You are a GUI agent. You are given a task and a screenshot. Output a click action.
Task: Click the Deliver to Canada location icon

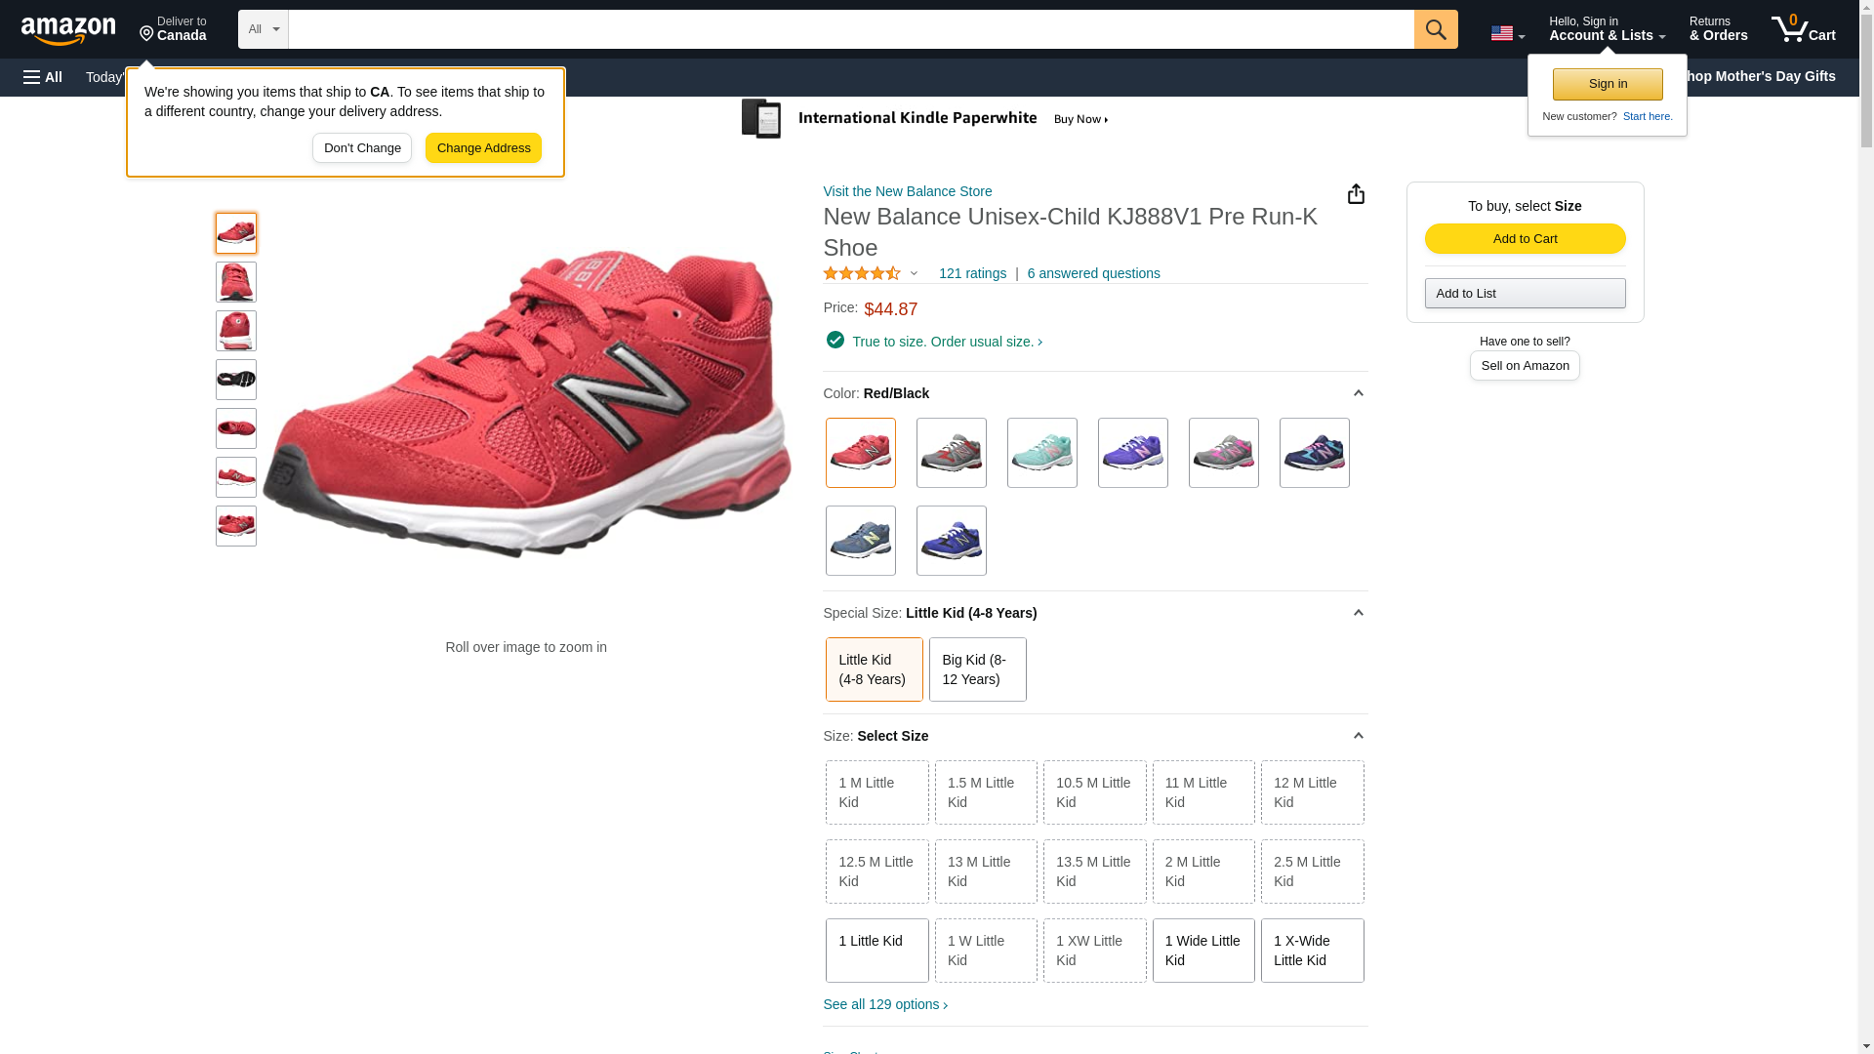click(x=147, y=34)
